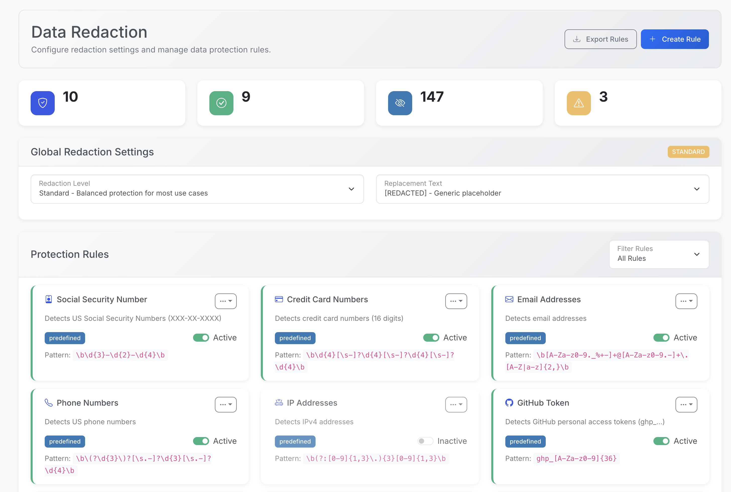731x492 pixels.
Task: Click the yellow warning triangle icon
Action: click(579, 103)
